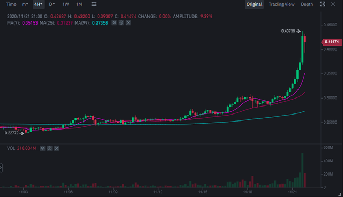The image size is (343, 197).
Task: Click the 0.45000 price axis label
Action: point(330,25)
